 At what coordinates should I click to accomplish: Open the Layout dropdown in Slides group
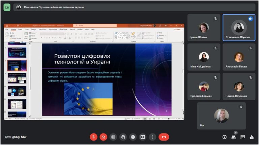coord(33,33)
